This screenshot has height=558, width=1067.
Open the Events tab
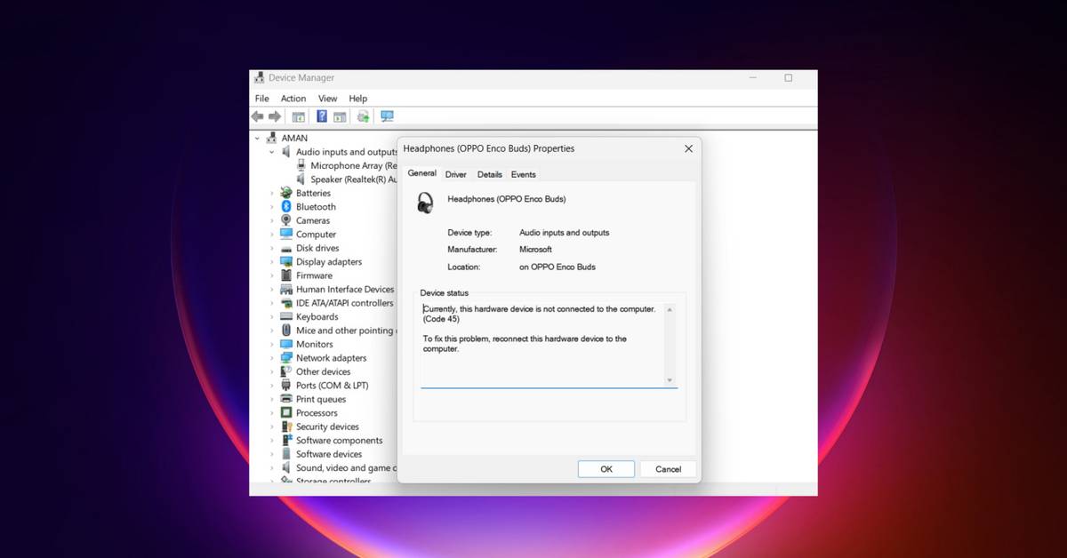[x=523, y=174]
